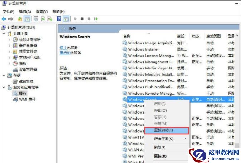Open the 文件(F) menu

point(9,11)
